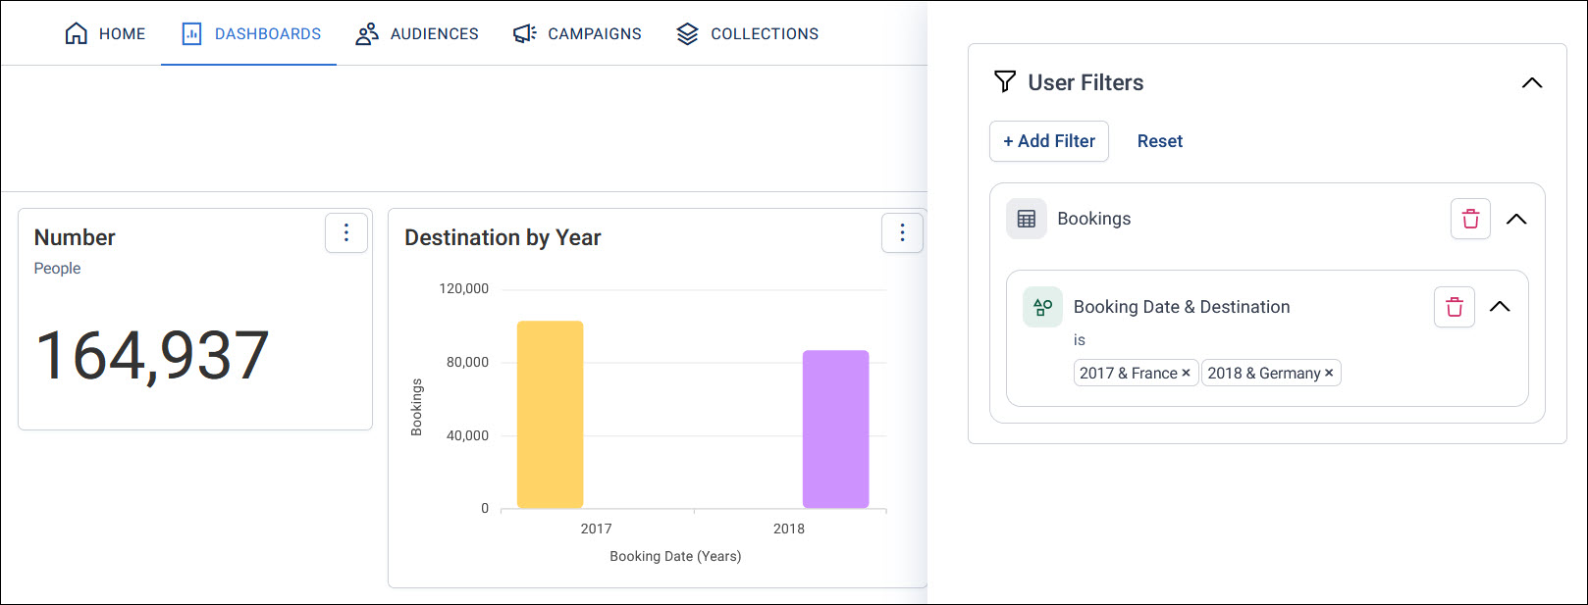This screenshot has height=605, width=1588.
Task: Click the Dashboards chart icon
Action: (191, 33)
